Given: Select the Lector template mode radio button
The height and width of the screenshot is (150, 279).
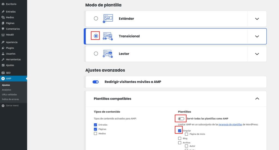Looking at the screenshot, I should (x=96, y=54).
